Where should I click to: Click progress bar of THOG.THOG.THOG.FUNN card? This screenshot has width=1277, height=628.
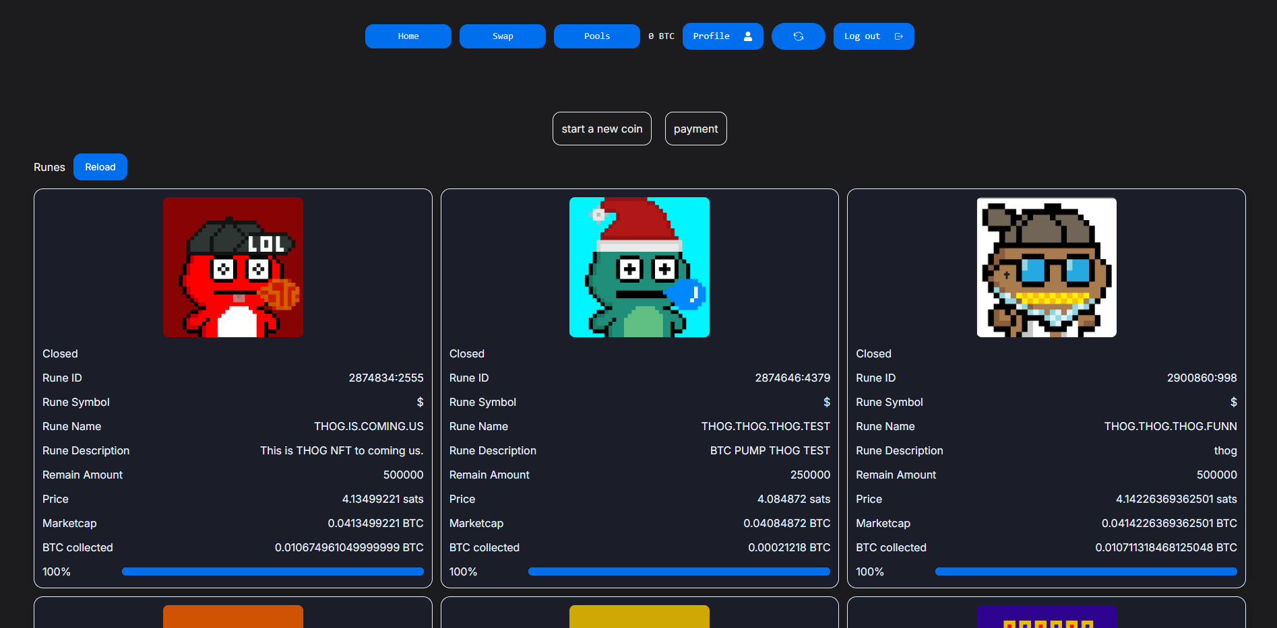[x=1086, y=571]
